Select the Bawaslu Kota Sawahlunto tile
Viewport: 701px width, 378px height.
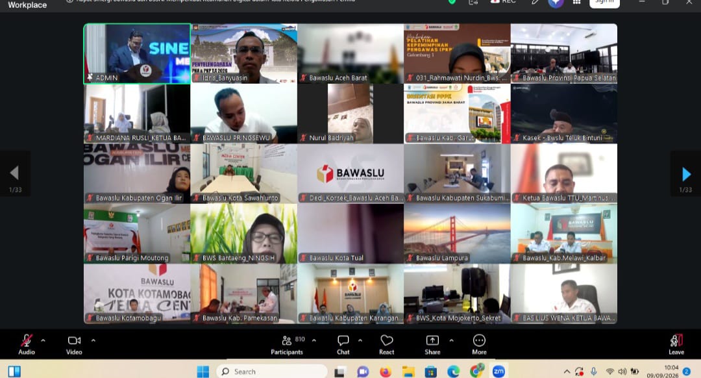[x=243, y=173]
